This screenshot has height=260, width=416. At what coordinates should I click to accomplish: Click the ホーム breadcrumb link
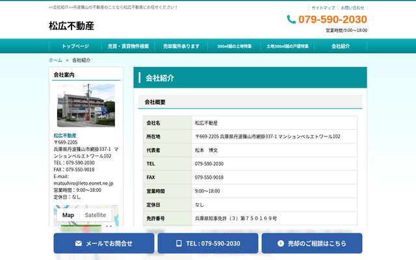55,60
